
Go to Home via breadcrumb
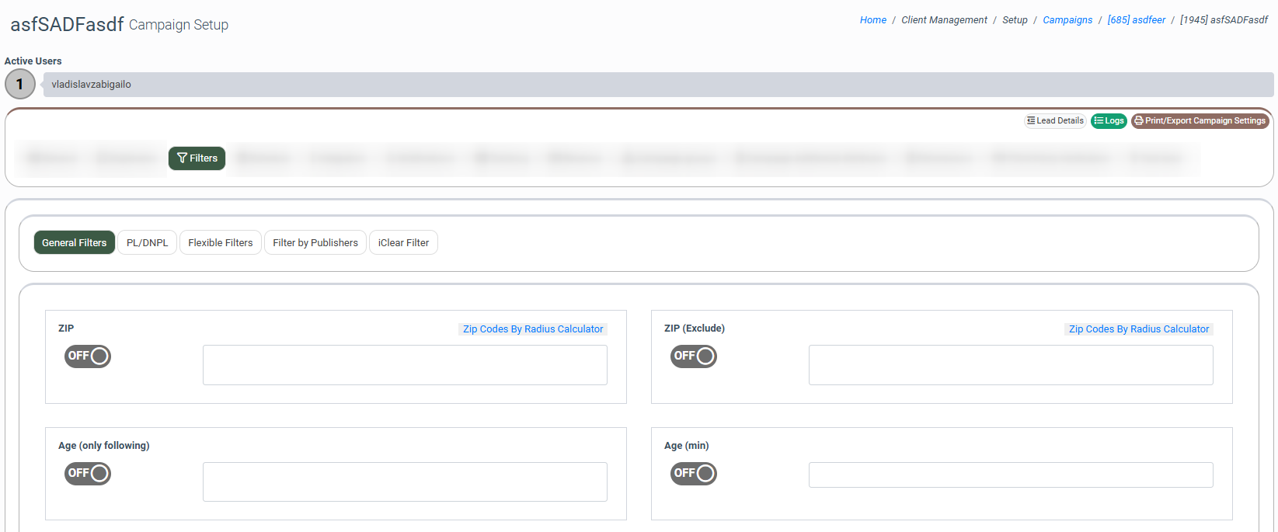[872, 20]
